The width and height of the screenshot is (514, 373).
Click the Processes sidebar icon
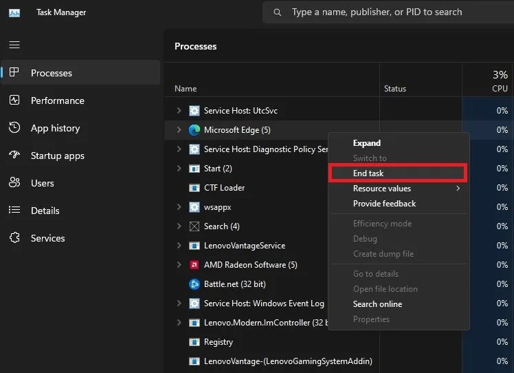(14, 72)
